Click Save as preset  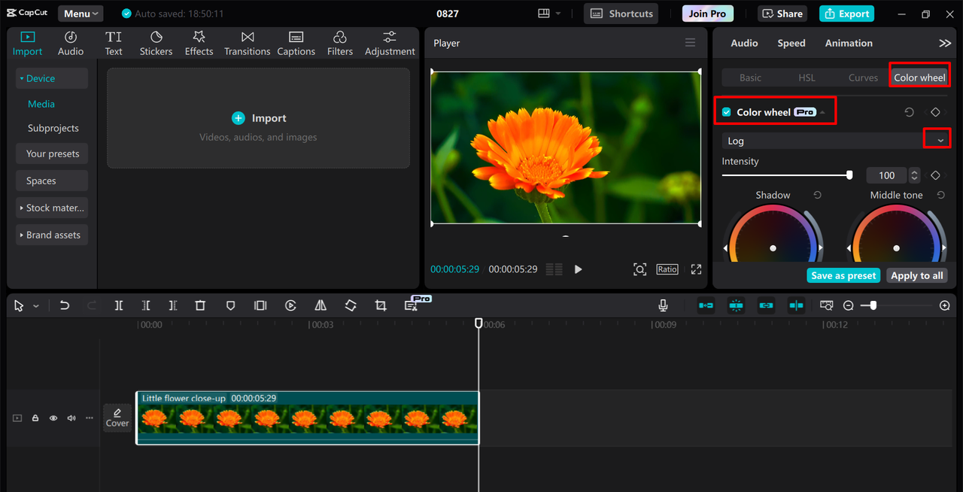(x=843, y=275)
